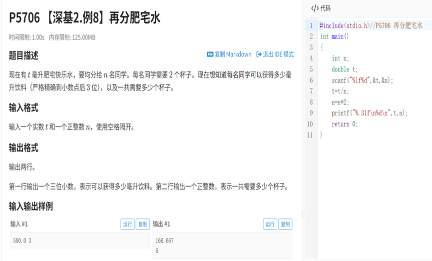Click the panel splitter drag handle
The width and height of the screenshot is (432, 261).
303,214
